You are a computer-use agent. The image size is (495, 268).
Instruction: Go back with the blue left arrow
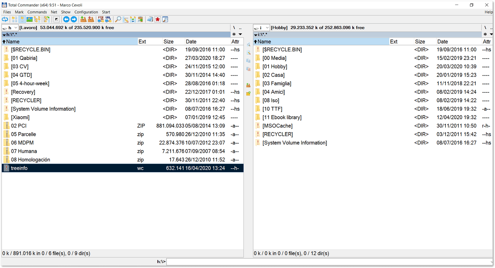pyautogui.click(x=66, y=19)
